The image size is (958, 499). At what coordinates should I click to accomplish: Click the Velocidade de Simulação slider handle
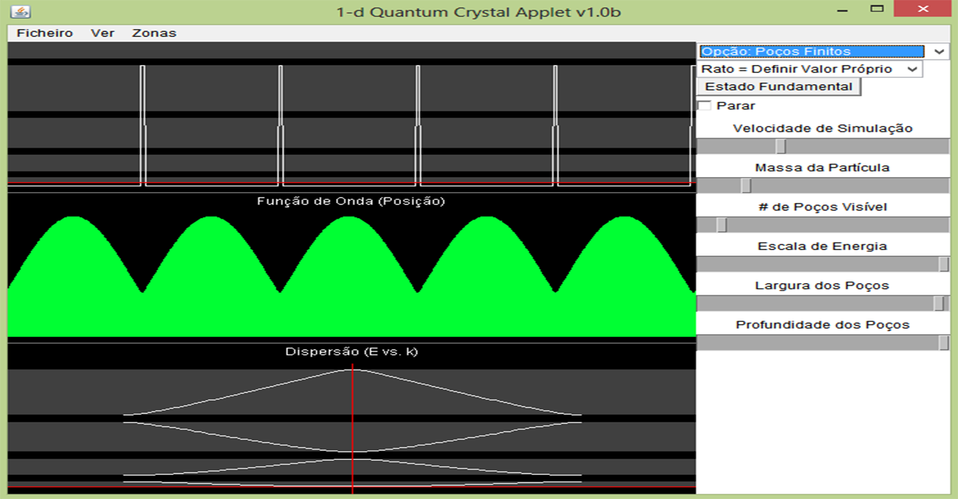tap(781, 146)
